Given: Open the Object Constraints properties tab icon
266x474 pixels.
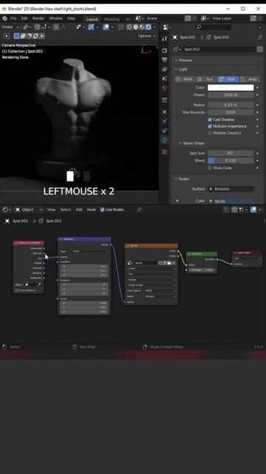Looking at the screenshot, I should coord(164,130).
